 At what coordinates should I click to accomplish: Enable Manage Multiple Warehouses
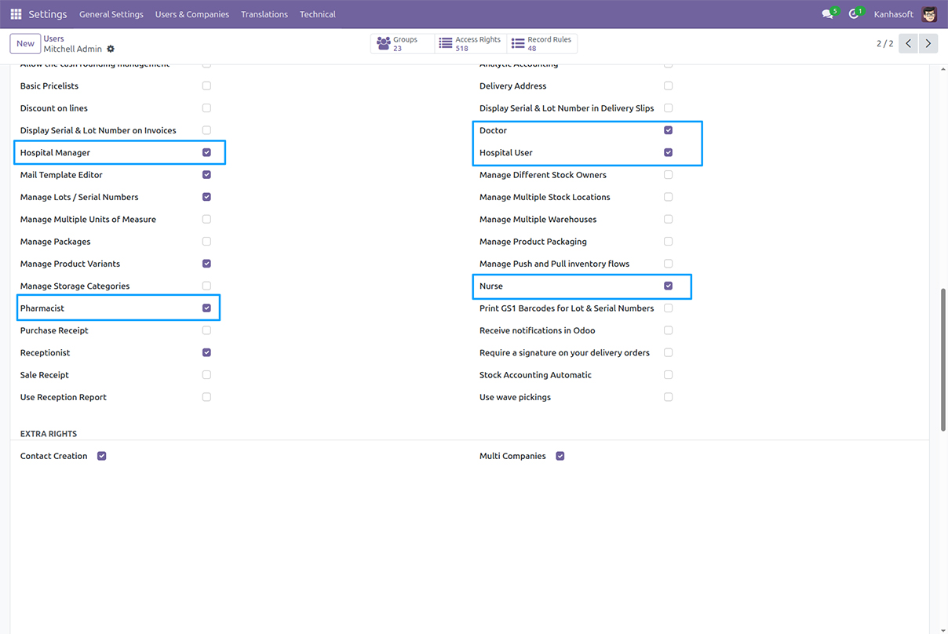click(x=669, y=219)
